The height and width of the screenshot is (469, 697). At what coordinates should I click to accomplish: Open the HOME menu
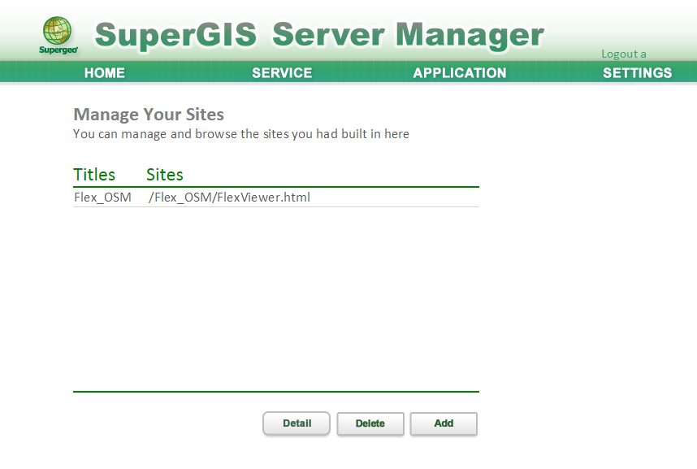(105, 73)
